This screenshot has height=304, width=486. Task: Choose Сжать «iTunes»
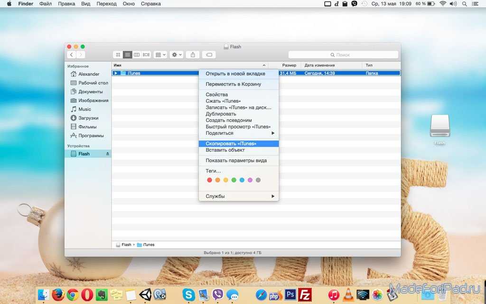[x=239, y=101]
